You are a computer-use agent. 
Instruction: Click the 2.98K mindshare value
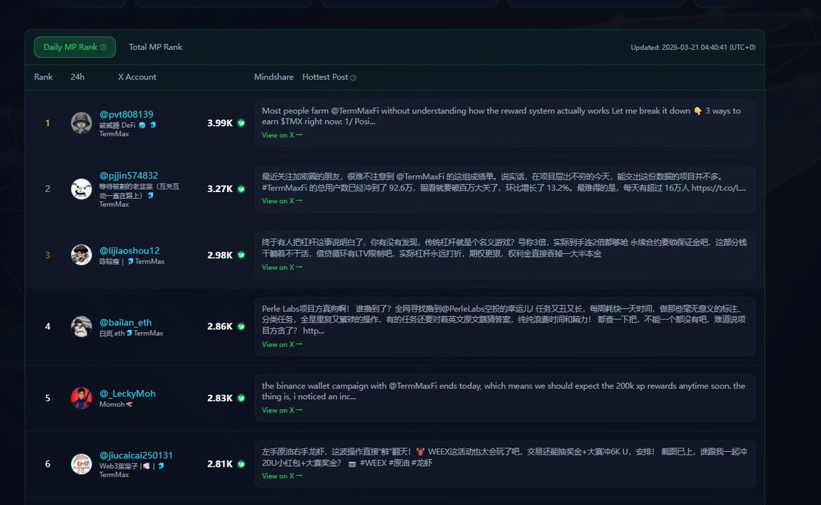(220, 255)
